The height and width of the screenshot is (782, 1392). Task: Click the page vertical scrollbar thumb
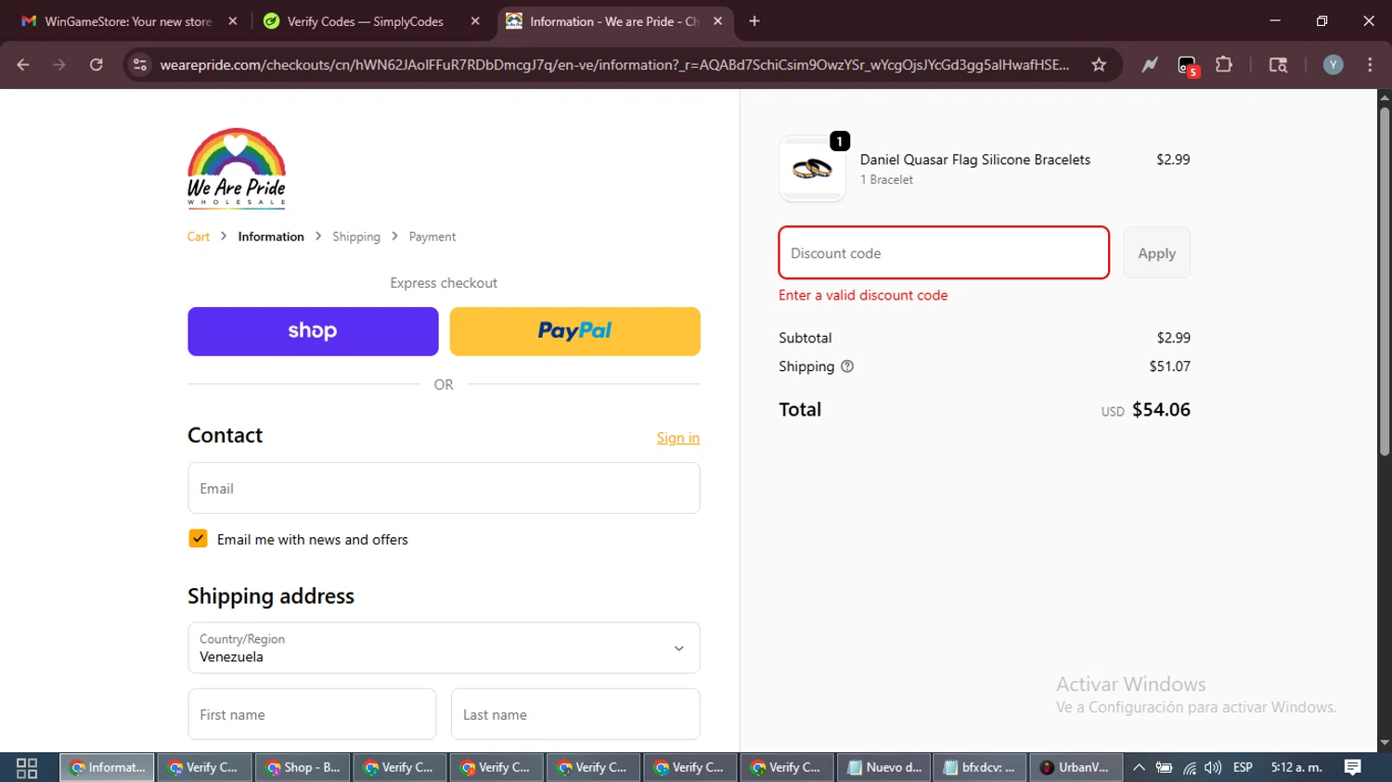click(1385, 281)
